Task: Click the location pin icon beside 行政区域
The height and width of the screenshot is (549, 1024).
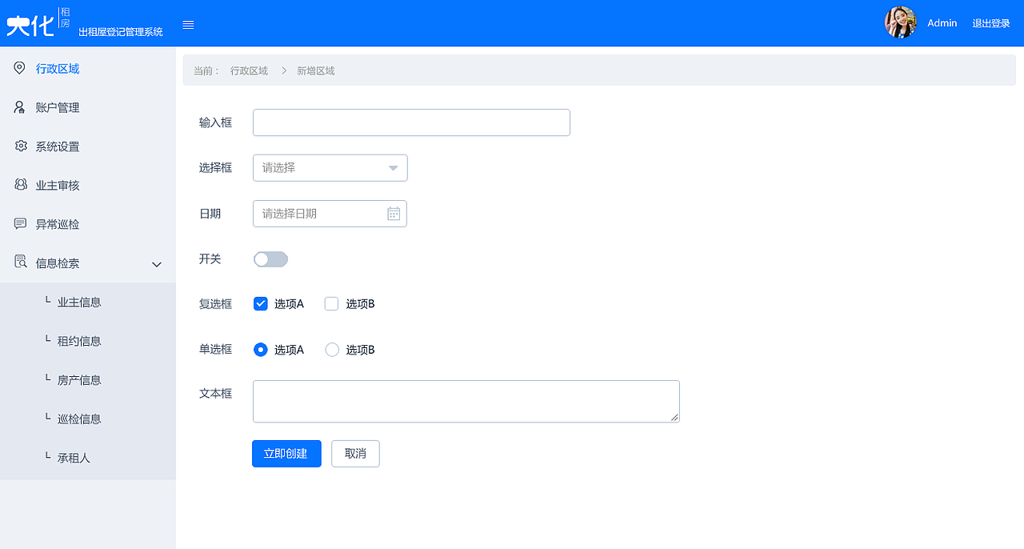Action: (19, 68)
